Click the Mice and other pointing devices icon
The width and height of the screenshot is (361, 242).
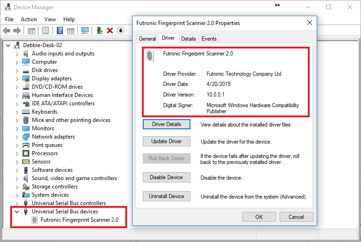(26, 120)
